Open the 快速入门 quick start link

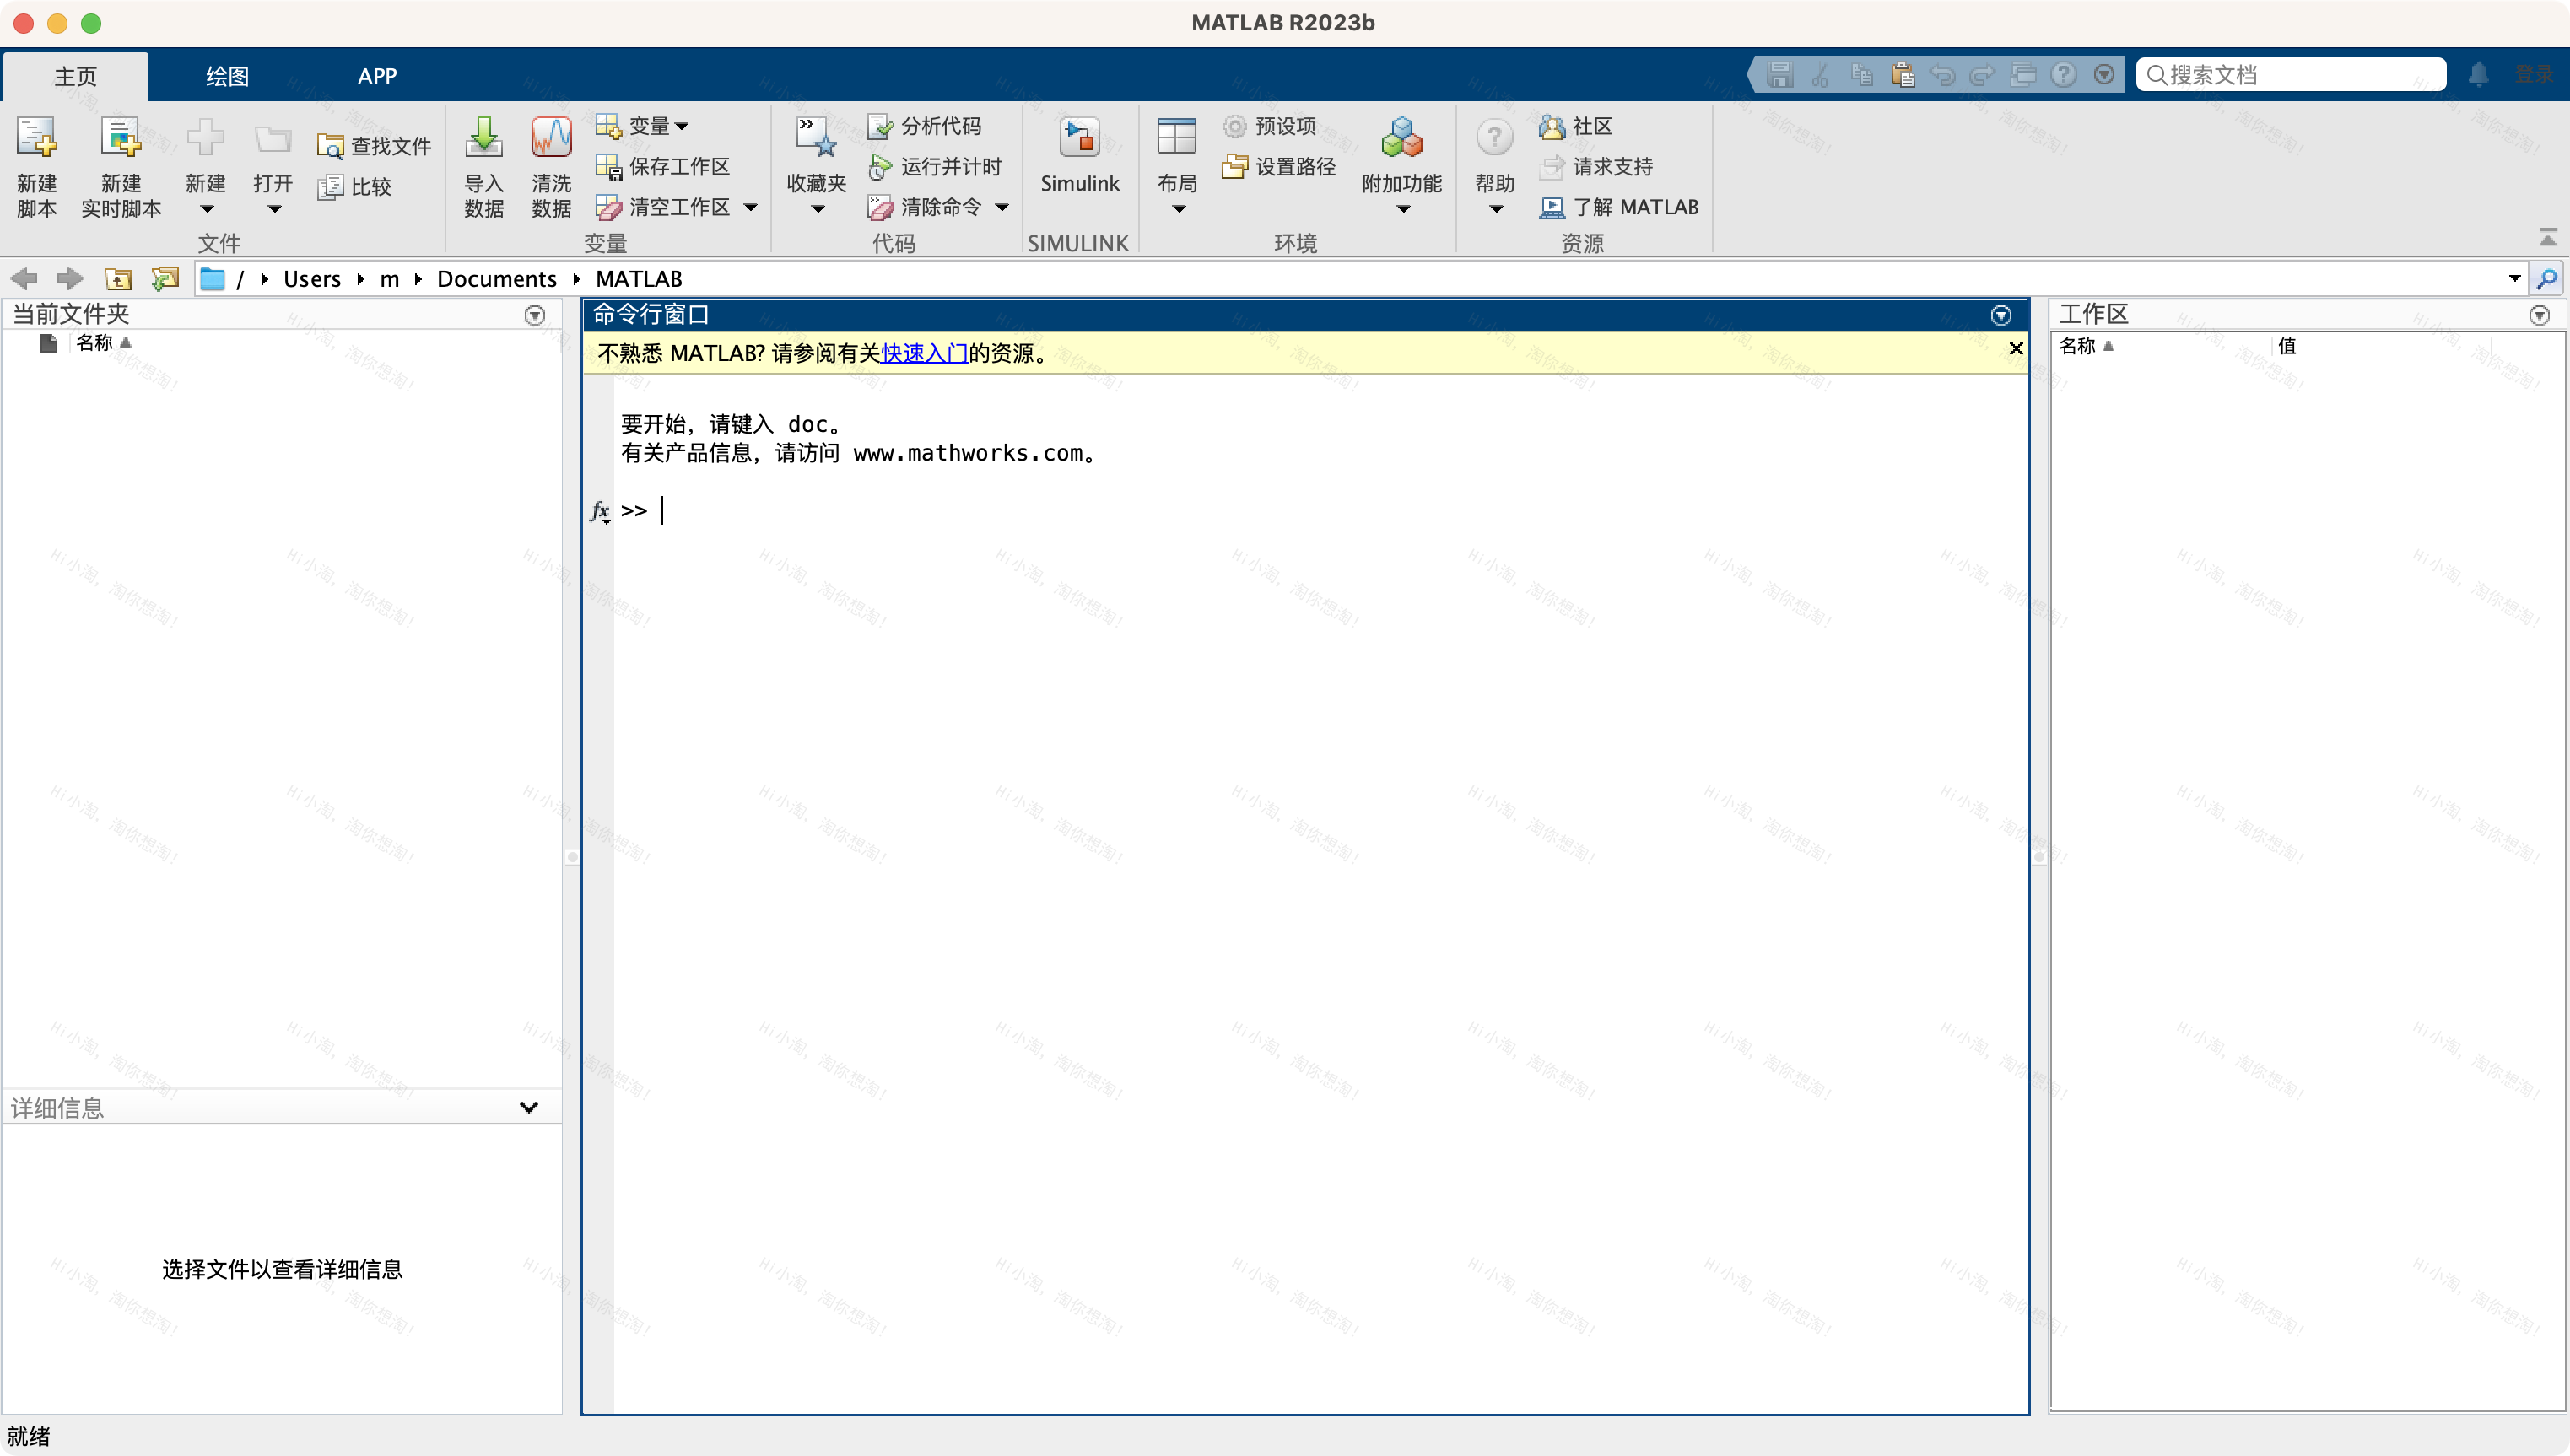tap(923, 354)
